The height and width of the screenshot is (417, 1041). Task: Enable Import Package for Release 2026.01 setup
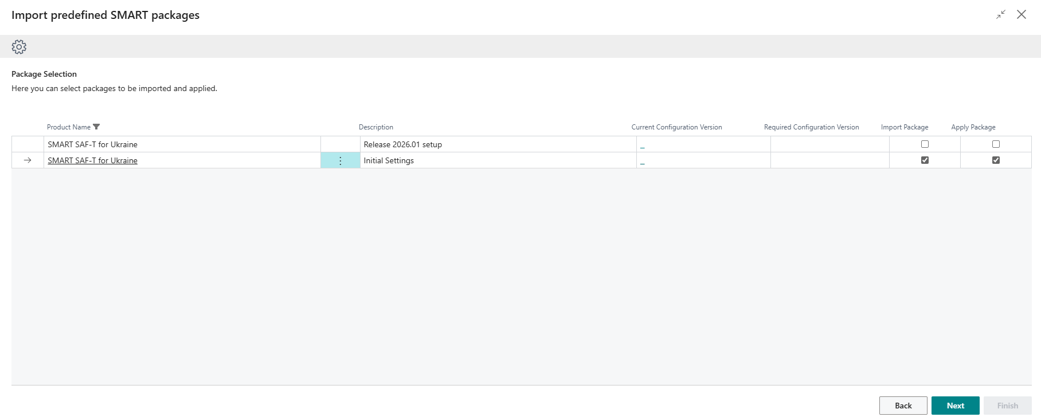[x=925, y=144]
